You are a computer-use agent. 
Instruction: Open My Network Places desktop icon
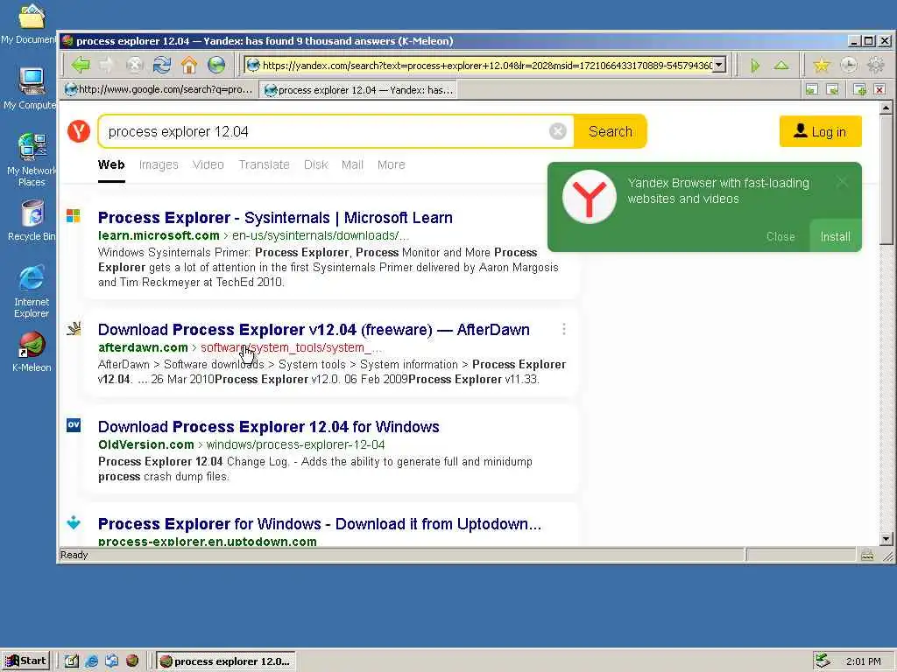click(x=32, y=160)
